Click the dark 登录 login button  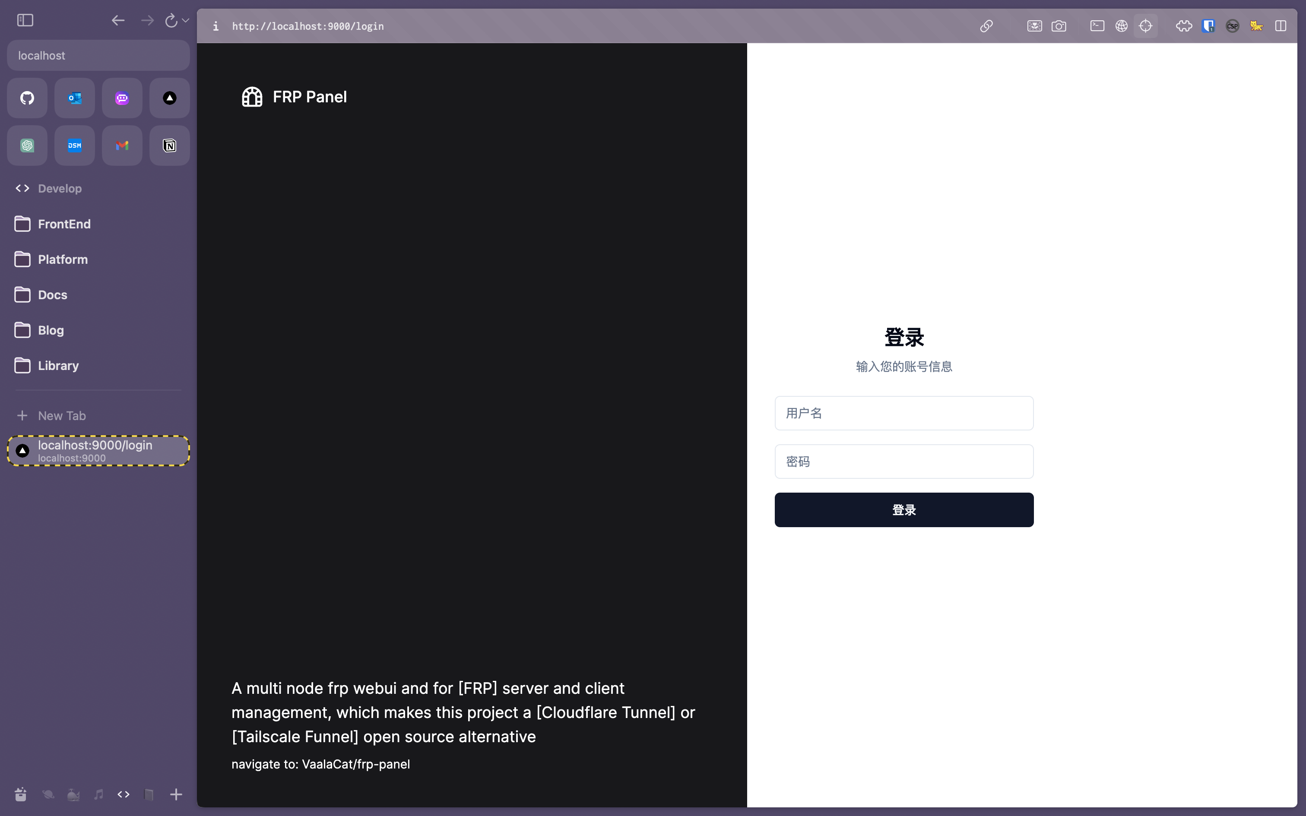coord(904,509)
